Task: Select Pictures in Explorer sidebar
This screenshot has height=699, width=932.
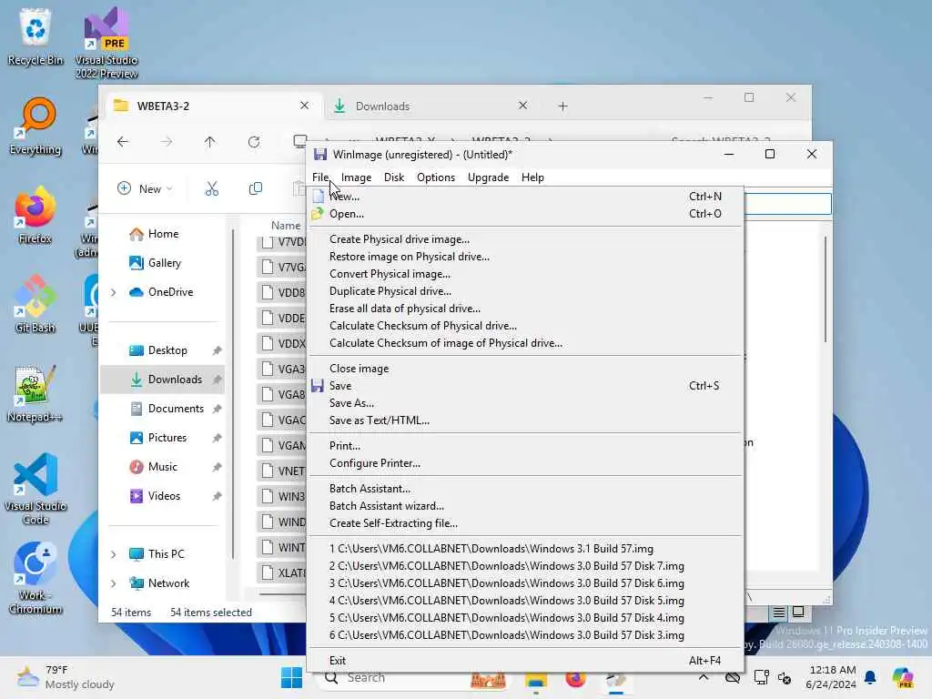Action: [164, 438]
